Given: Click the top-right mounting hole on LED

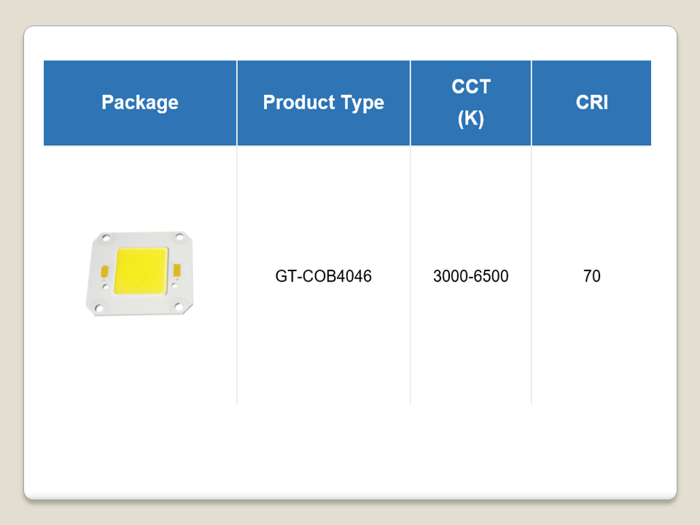Looking at the screenshot, I should [x=178, y=236].
